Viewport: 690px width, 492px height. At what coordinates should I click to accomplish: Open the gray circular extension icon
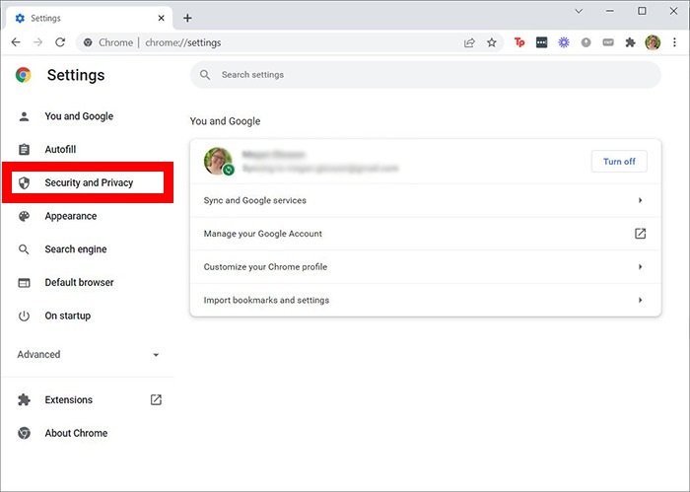coord(586,42)
